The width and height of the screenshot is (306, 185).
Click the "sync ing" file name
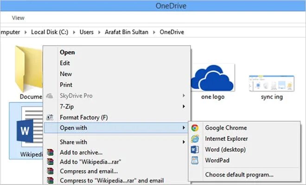coord(272,97)
